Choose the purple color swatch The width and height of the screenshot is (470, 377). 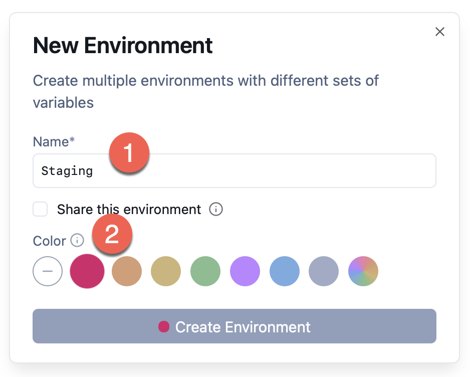click(245, 271)
